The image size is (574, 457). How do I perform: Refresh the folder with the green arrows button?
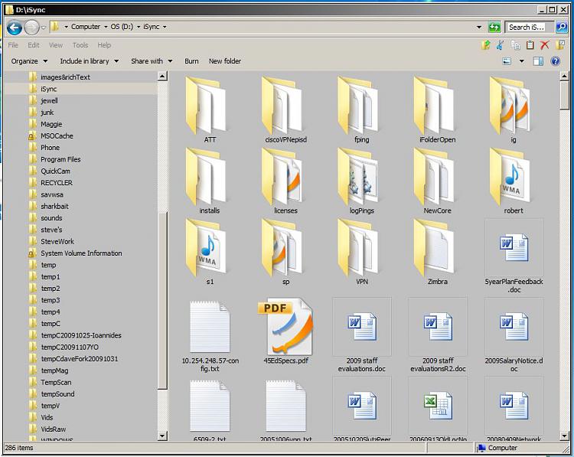(x=494, y=27)
